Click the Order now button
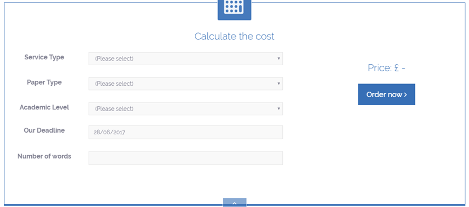This screenshot has height=207, width=469. [x=386, y=94]
